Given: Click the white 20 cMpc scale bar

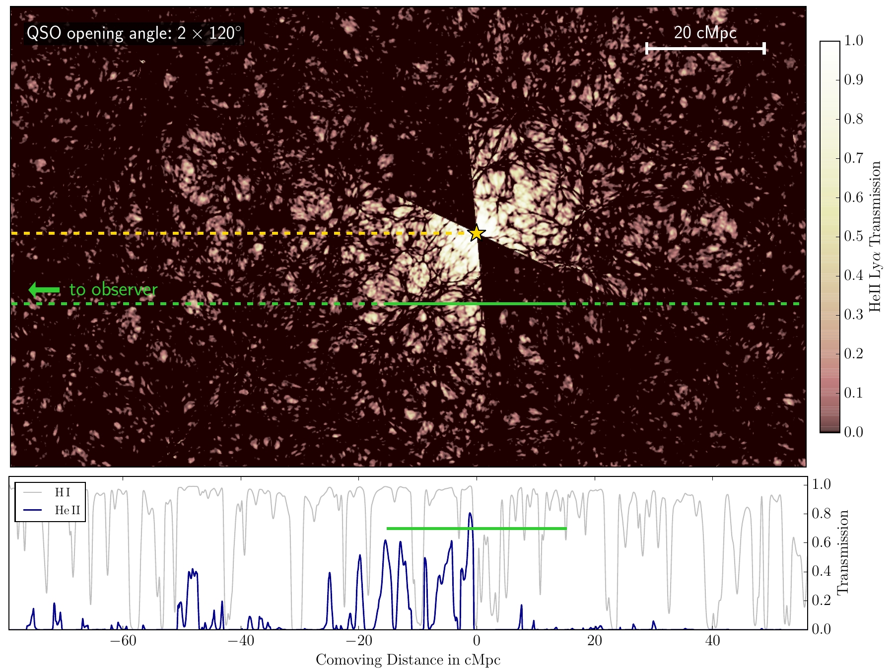Looking at the screenshot, I should click(705, 48).
